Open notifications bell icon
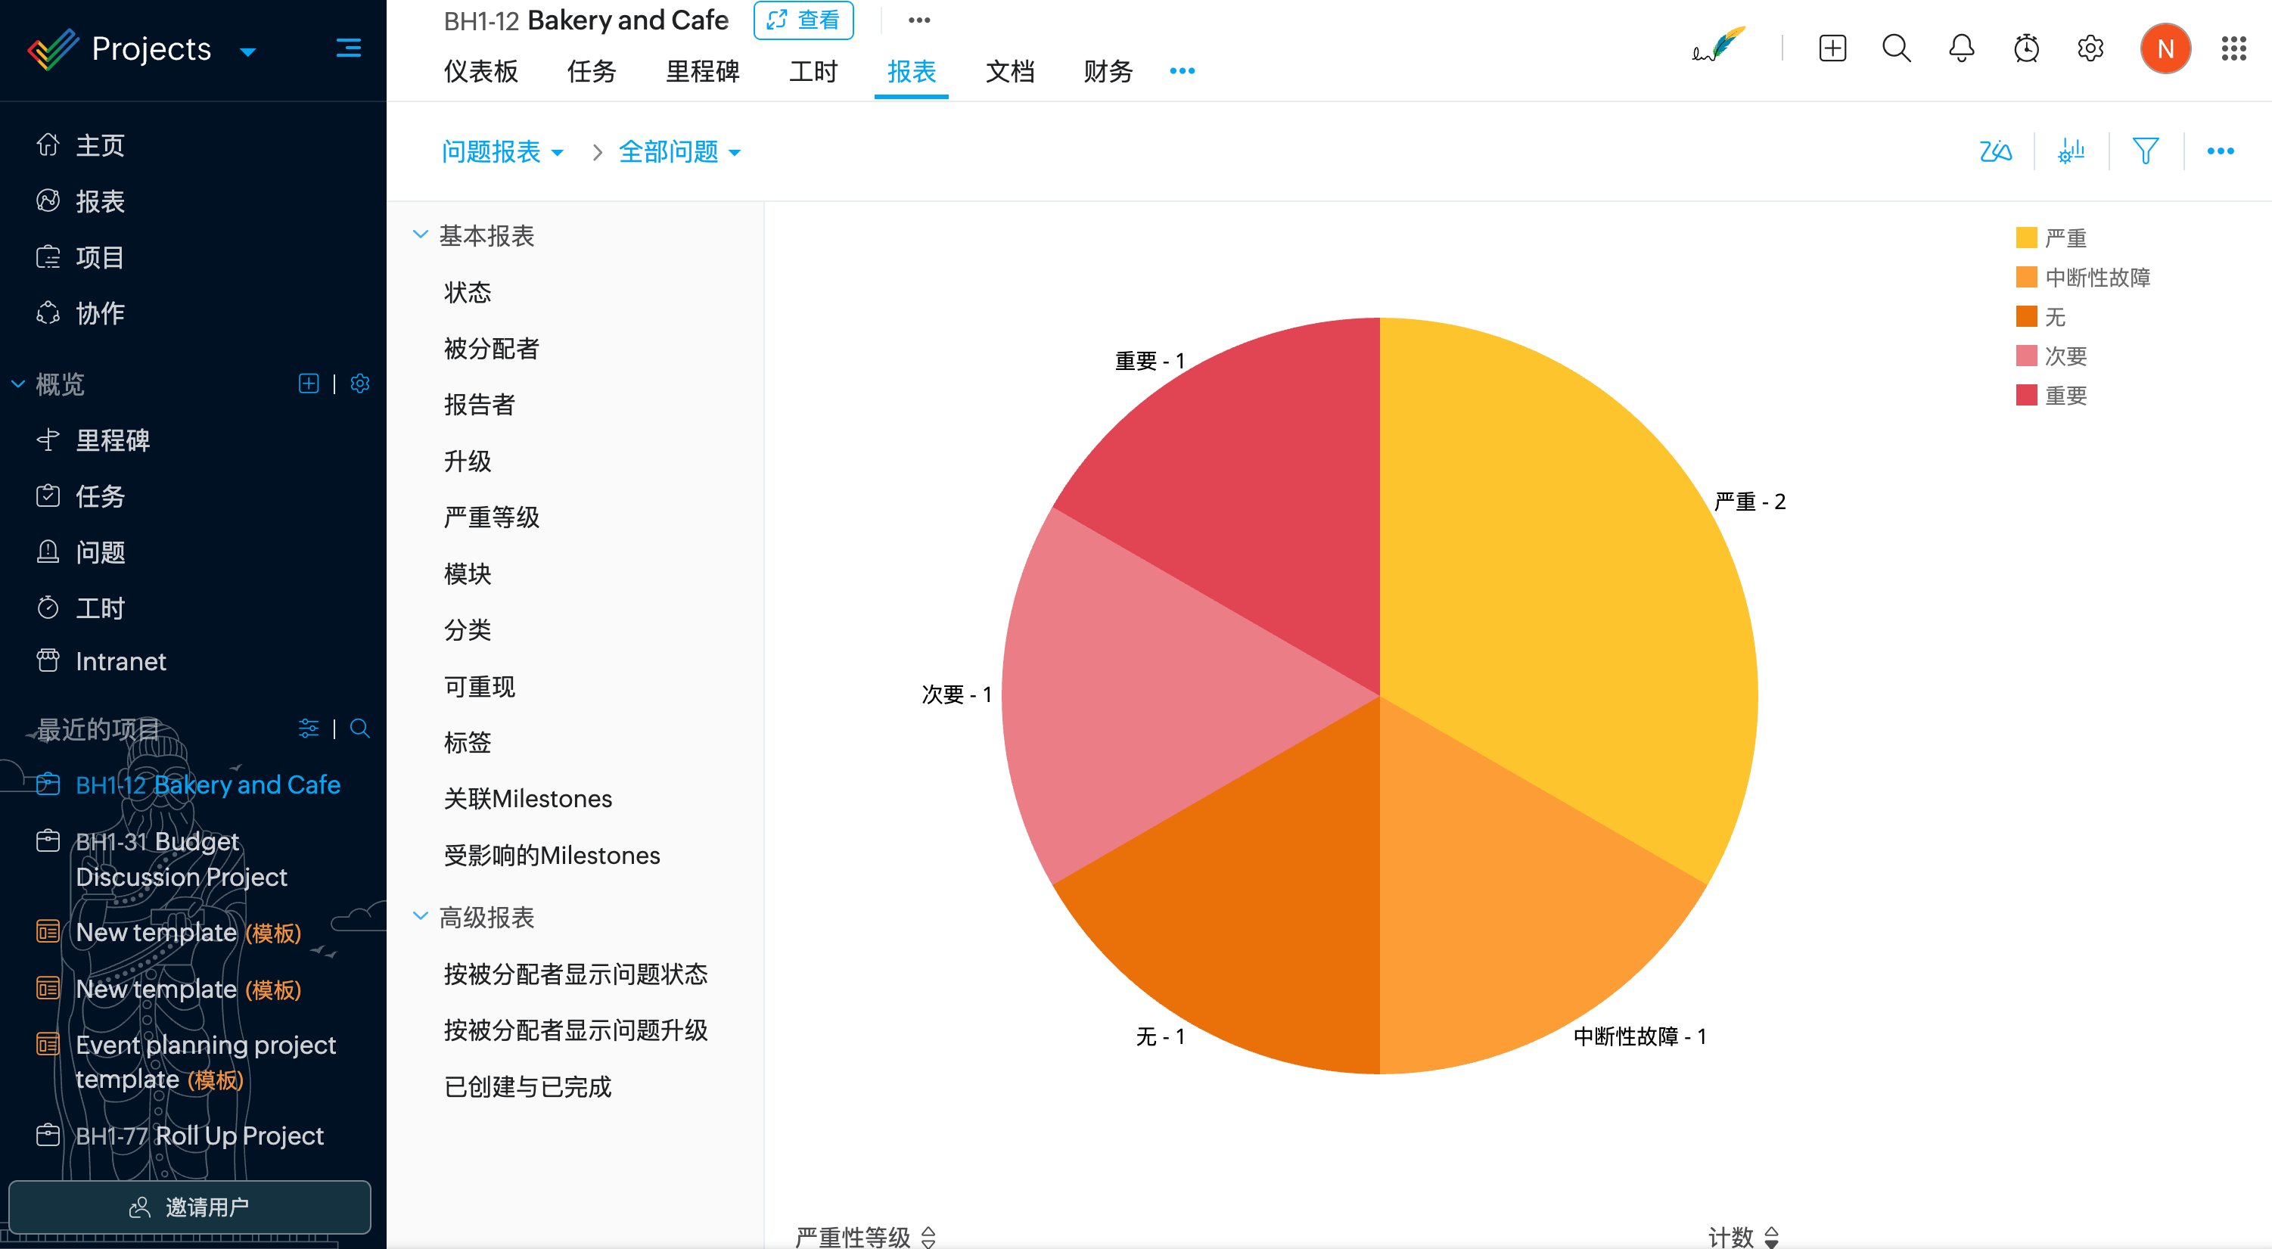The image size is (2272, 1249). click(x=1960, y=48)
